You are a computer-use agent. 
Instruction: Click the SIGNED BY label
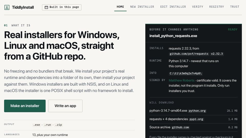point(157,80)
